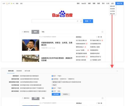Switch to 首页设置 tab in settings panel
125x106 pixels.
coord(27,71)
